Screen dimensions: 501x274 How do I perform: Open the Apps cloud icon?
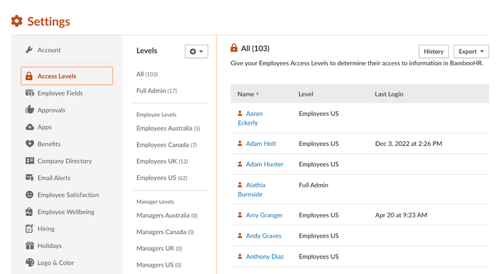pyautogui.click(x=29, y=127)
